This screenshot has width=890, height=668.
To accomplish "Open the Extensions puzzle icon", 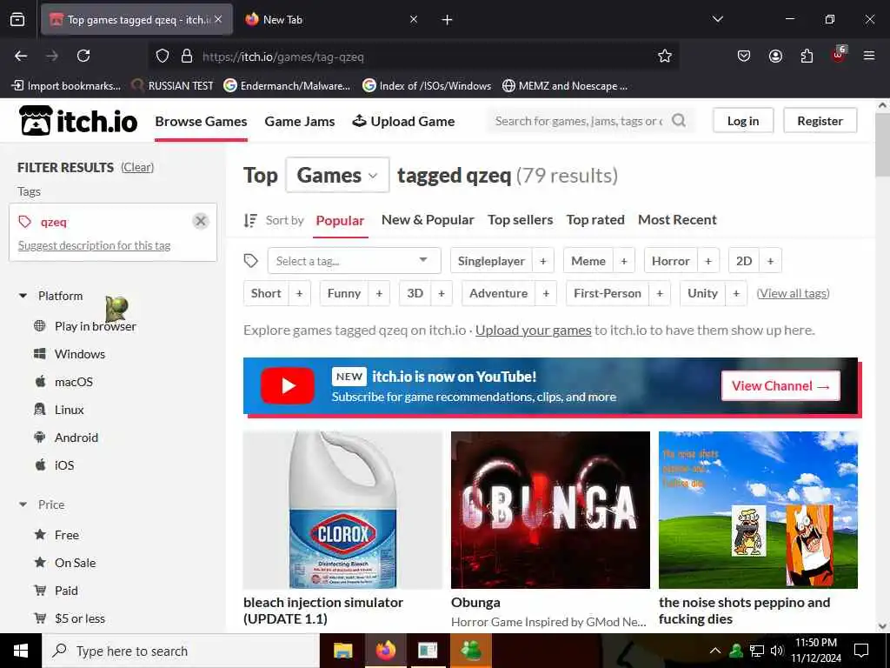I will pyautogui.click(x=807, y=56).
